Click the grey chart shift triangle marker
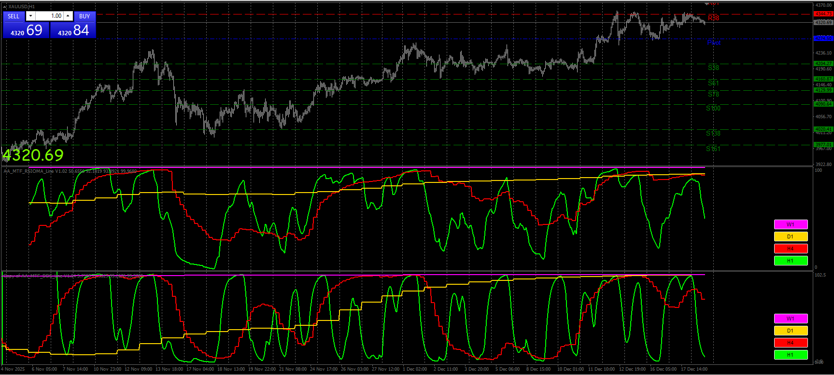Viewport: 834px width, 375px height. 707,4
